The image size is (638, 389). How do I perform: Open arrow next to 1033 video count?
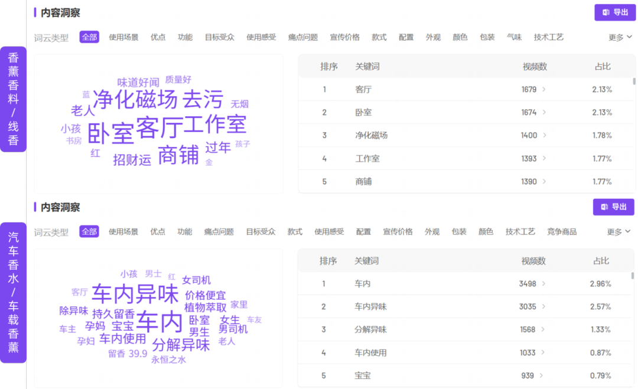coord(543,352)
